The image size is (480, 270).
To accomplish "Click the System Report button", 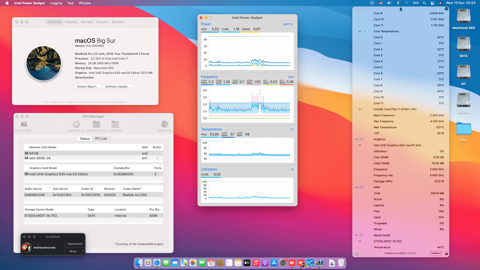I will (x=87, y=86).
